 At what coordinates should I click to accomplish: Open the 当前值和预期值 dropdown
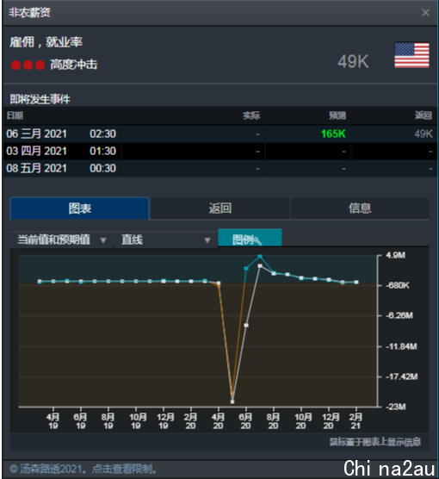(62, 239)
